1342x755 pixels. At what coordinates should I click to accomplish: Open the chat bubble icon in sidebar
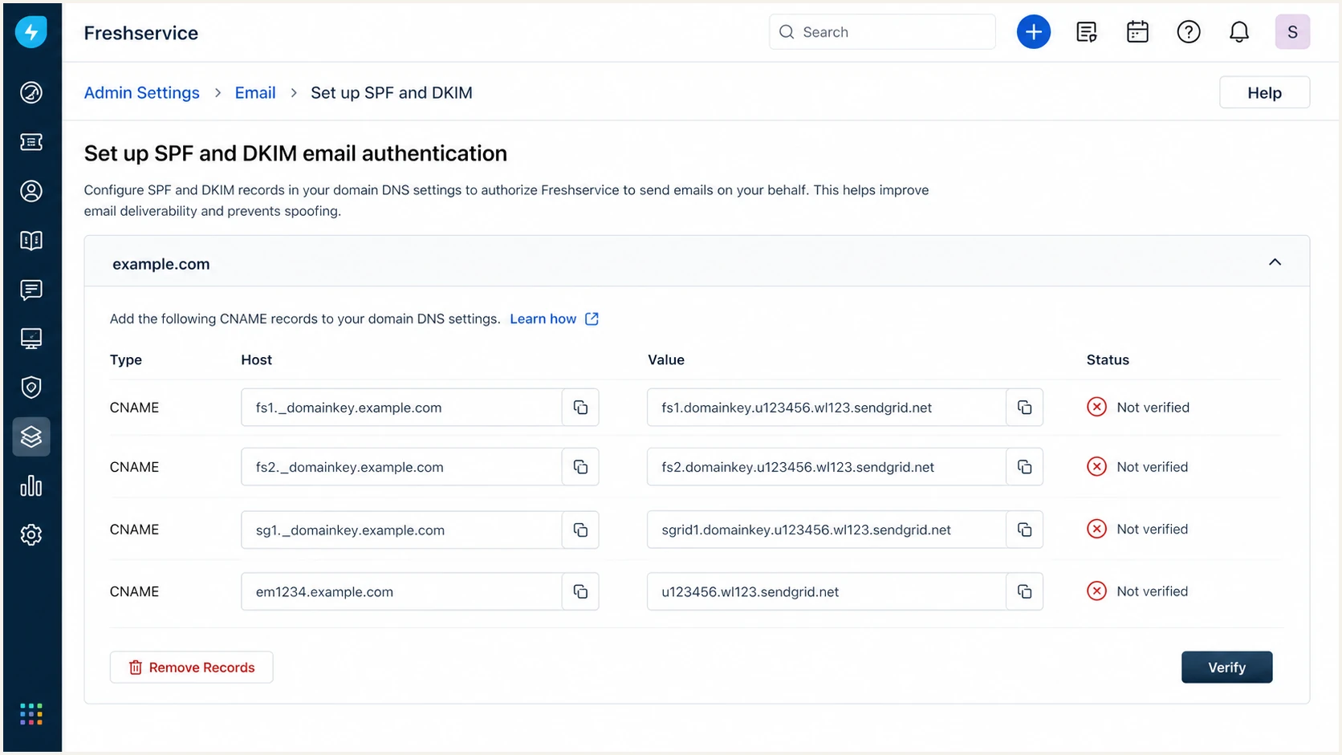31,290
